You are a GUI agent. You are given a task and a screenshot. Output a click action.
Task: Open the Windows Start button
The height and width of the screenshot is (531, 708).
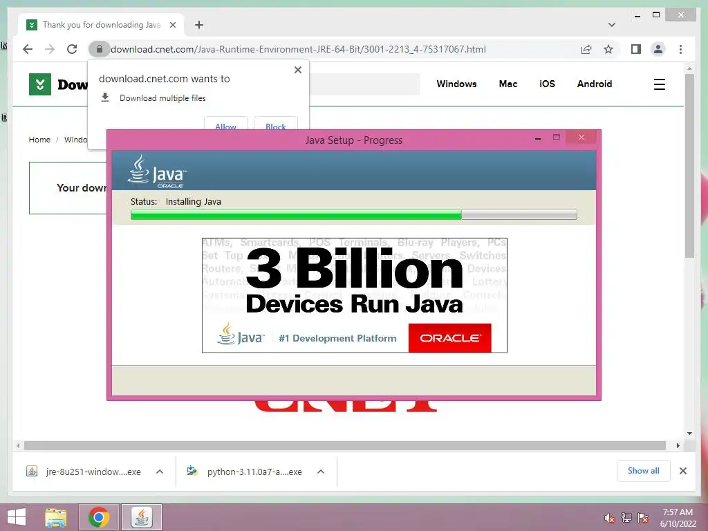(17, 517)
